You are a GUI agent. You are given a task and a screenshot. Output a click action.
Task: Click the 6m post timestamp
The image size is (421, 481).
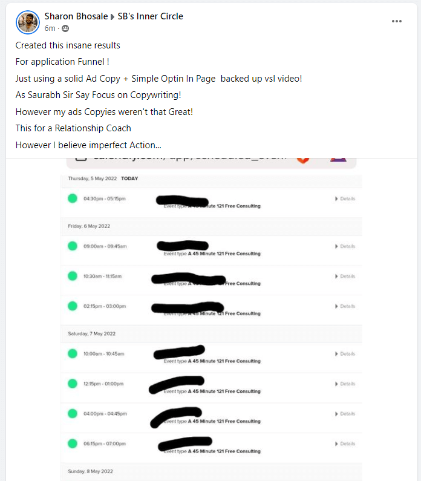point(50,28)
